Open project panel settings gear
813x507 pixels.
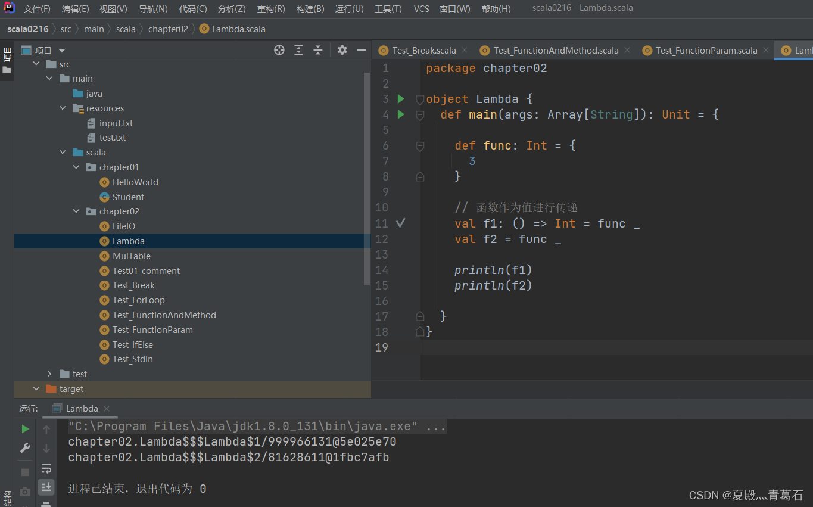[342, 50]
